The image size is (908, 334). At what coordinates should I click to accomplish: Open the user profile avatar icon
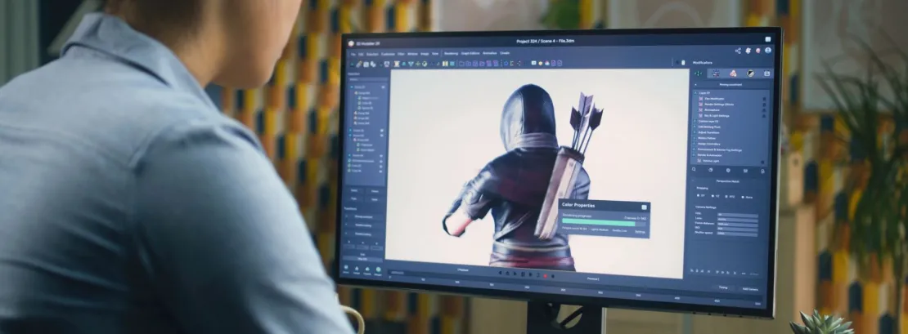(x=768, y=51)
